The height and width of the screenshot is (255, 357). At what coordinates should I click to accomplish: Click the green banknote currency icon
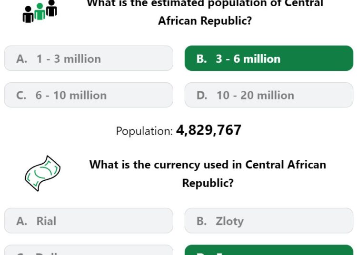point(42,173)
